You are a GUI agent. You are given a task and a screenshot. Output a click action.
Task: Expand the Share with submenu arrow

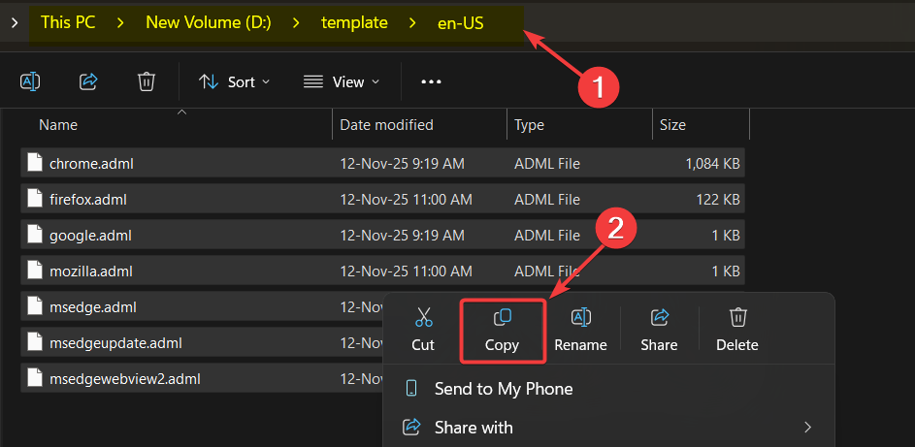click(x=807, y=428)
